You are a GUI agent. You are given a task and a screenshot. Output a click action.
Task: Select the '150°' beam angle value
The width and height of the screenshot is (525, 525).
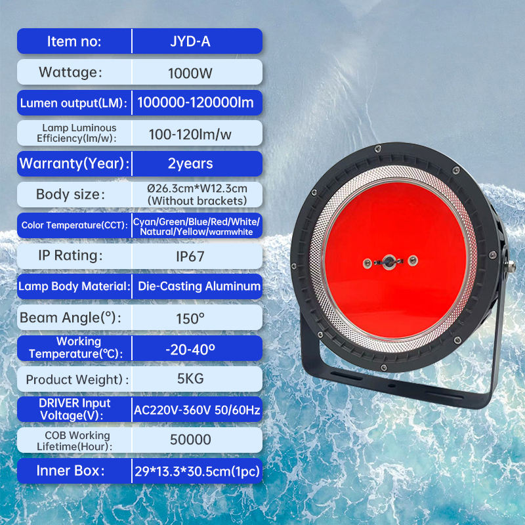tap(190, 318)
